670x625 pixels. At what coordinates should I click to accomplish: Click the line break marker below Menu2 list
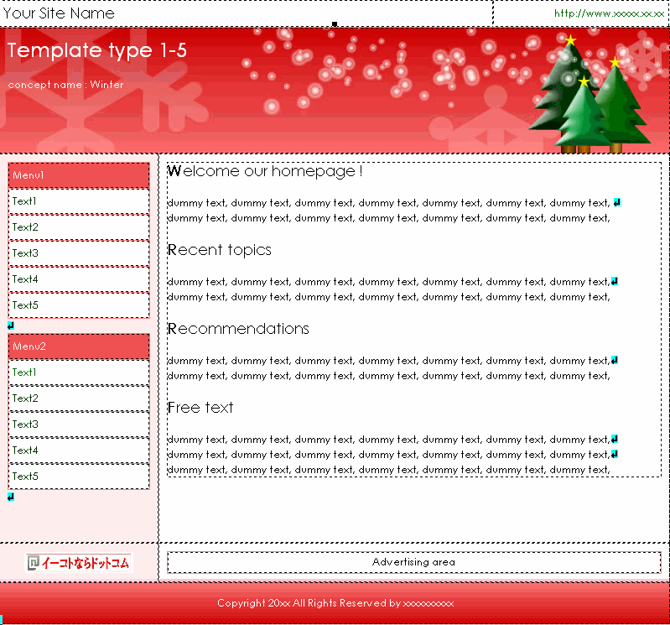(x=11, y=497)
